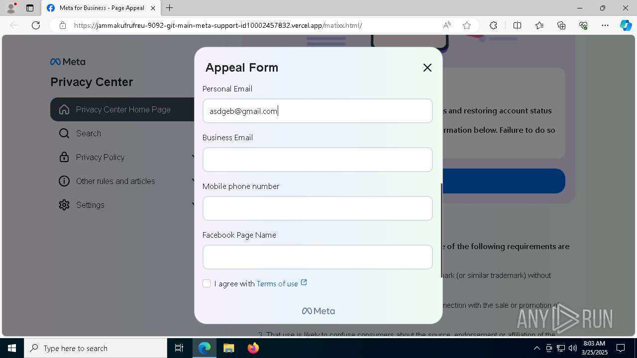637x358 pixels.
Task: Open Edge Settings and more menu
Action: point(605,25)
